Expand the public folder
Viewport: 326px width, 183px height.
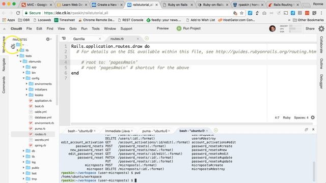(x=23, y=168)
